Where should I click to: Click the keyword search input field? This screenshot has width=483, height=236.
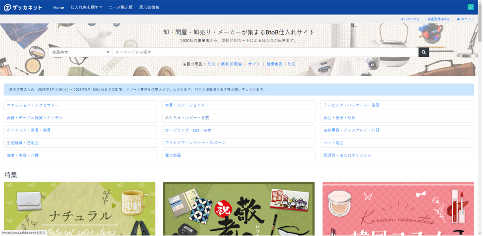pyautogui.click(x=265, y=52)
